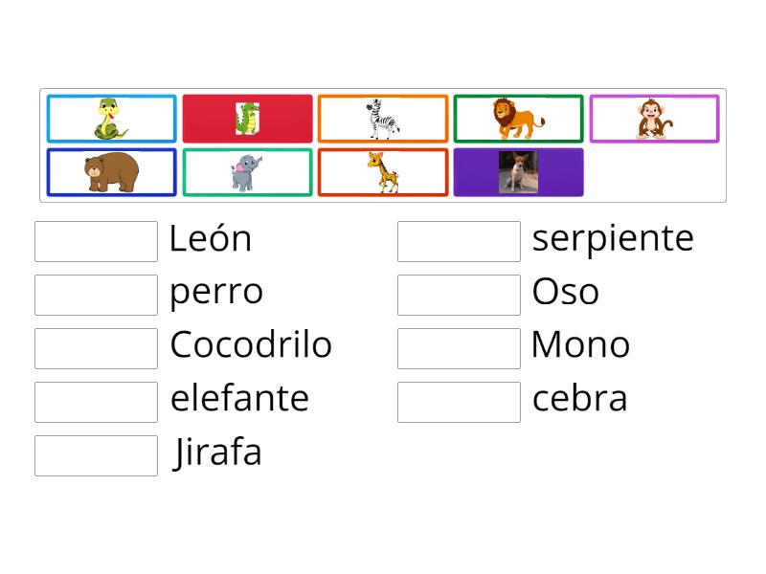Click the dog photo card
Screen dimensions: 766x574
tap(518, 170)
